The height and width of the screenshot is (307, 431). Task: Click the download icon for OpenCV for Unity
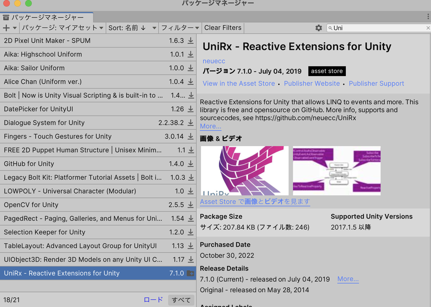point(190,205)
